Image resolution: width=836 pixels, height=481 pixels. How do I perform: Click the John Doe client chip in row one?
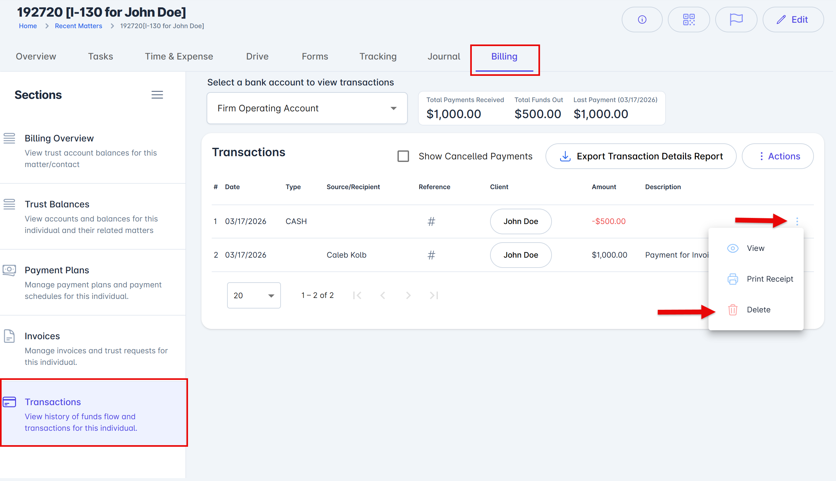tap(520, 221)
